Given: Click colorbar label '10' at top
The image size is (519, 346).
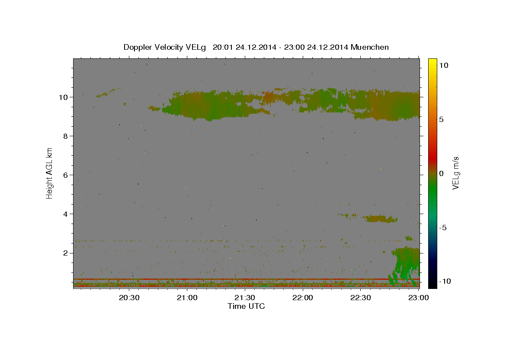Looking at the screenshot, I should coord(443,65).
